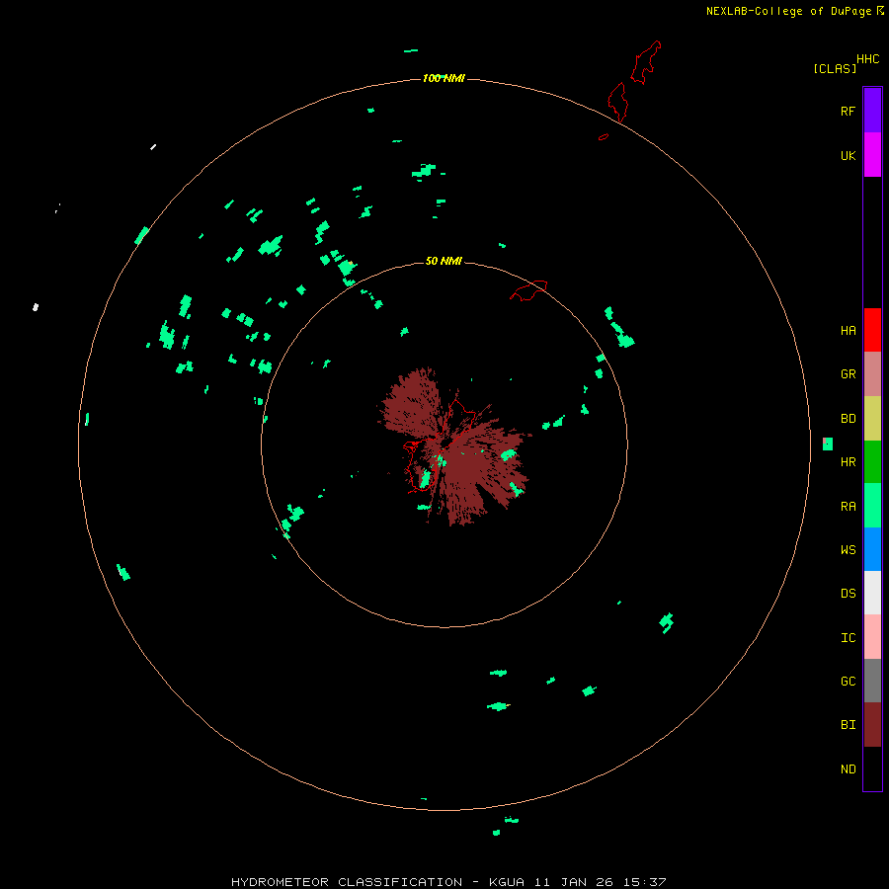Click the [CLAS] unit label
The image size is (889, 889).
point(835,68)
